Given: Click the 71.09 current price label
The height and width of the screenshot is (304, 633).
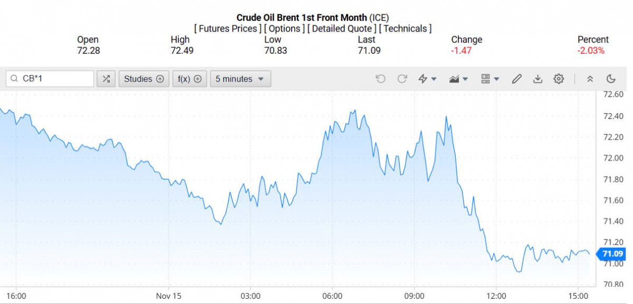Looking at the screenshot, I should [x=613, y=254].
